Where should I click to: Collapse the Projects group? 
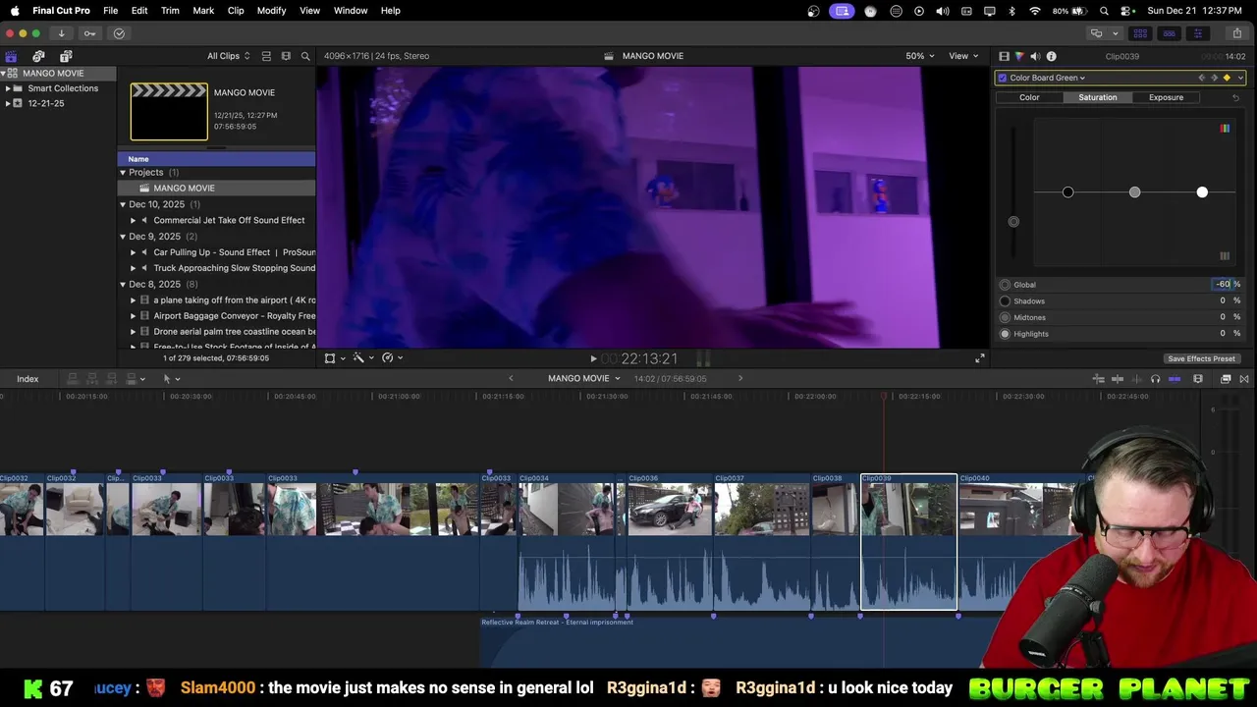click(123, 173)
